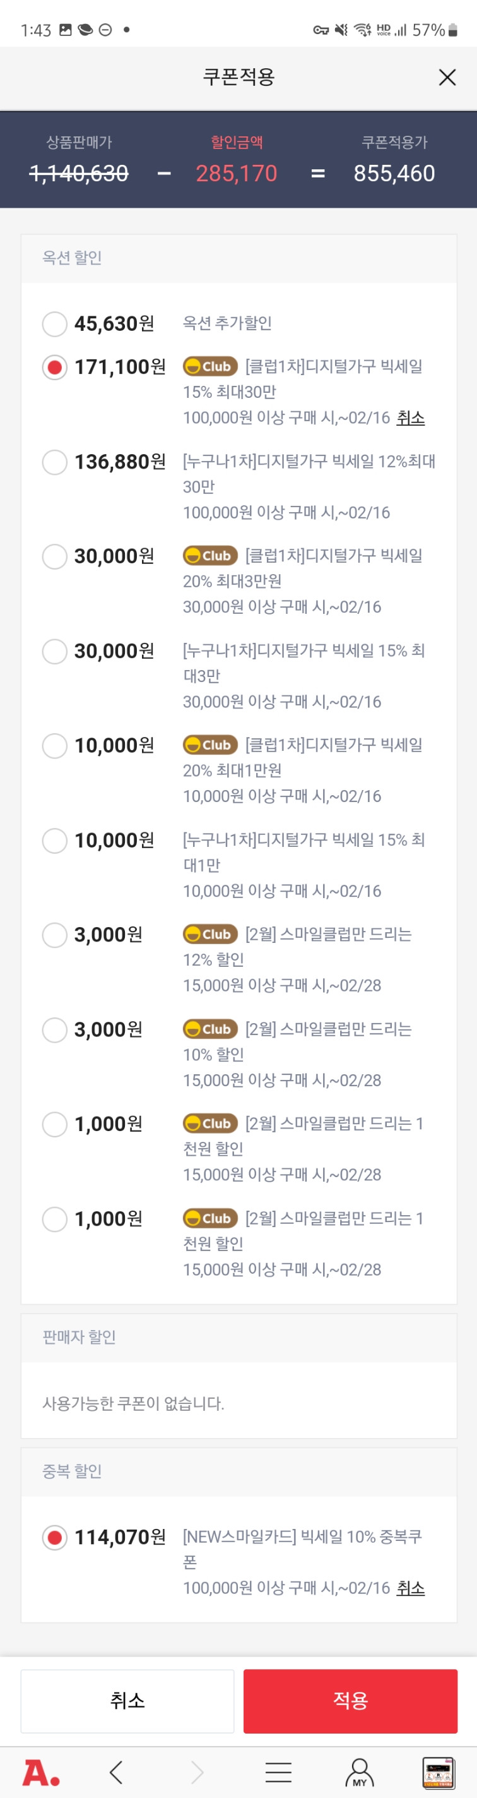
Task: Select the first 1,000원 스마일클럽 coupon radio
Action: (x=54, y=1124)
